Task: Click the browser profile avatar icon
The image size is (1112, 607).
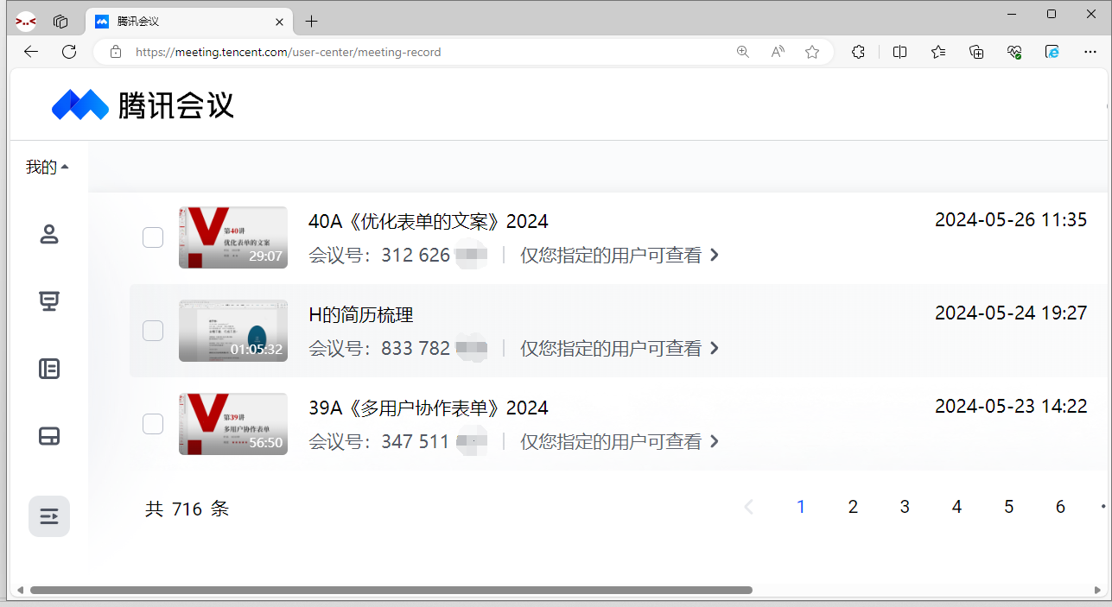Action: pos(26,21)
